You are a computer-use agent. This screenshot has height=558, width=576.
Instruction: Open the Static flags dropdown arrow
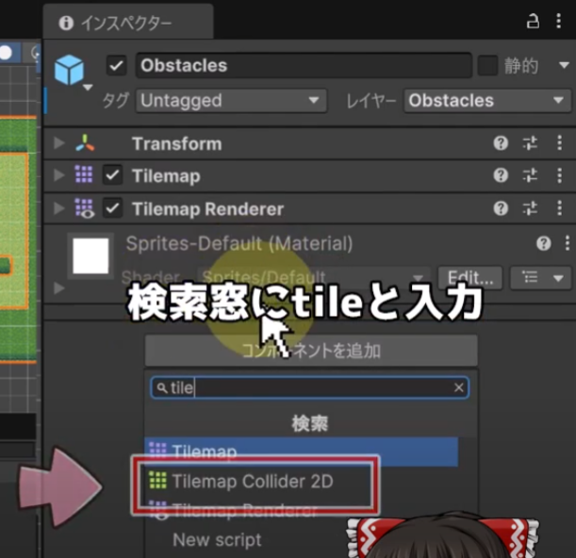coord(565,66)
